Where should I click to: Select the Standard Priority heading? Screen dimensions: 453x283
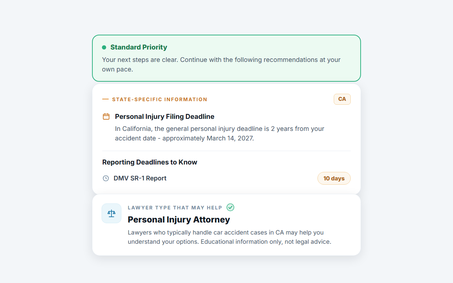tap(139, 47)
